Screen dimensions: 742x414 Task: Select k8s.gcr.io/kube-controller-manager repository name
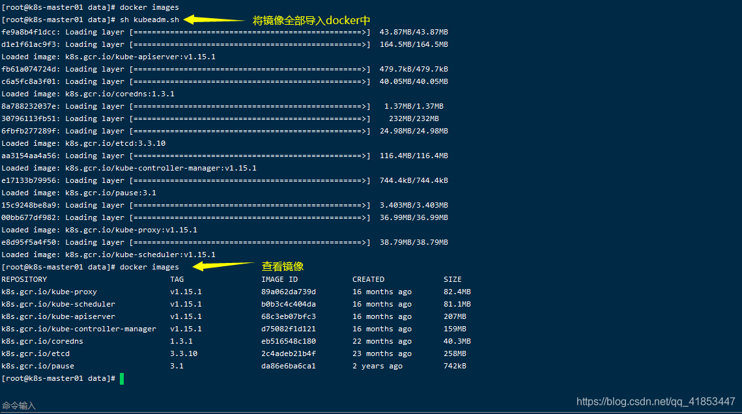[x=79, y=329]
